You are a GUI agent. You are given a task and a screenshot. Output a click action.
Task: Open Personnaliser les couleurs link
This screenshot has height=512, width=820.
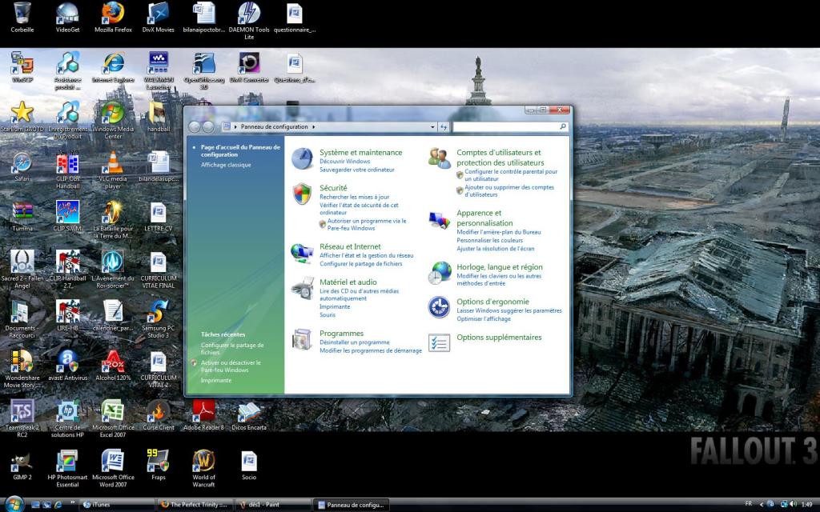pos(489,240)
